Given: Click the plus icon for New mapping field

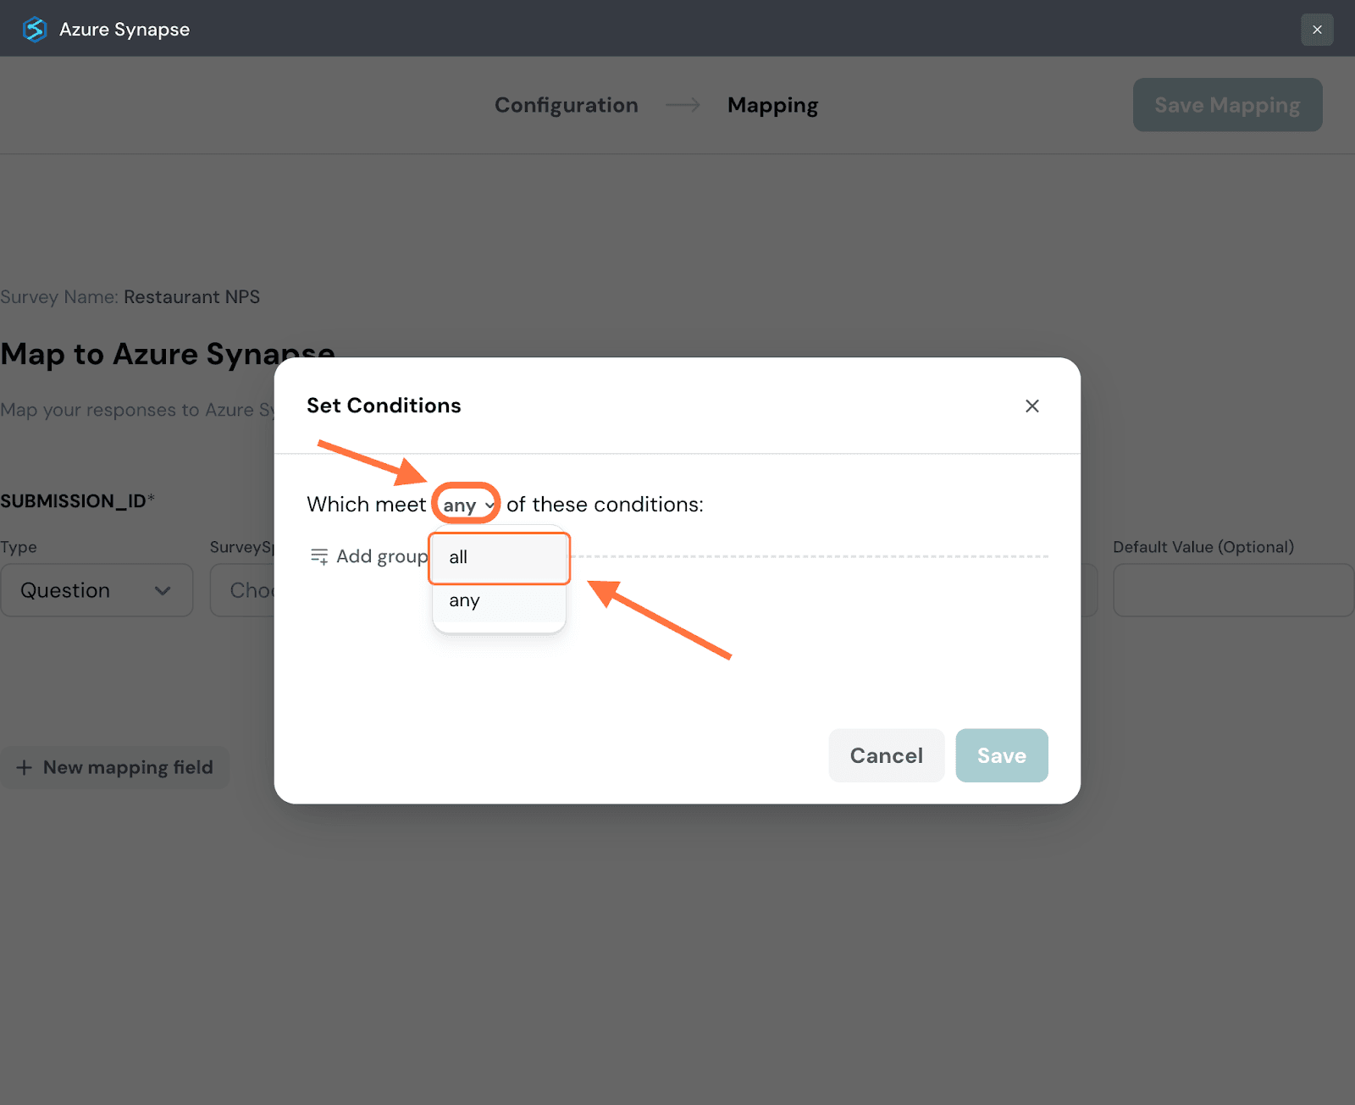Looking at the screenshot, I should pyautogui.click(x=25, y=768).
